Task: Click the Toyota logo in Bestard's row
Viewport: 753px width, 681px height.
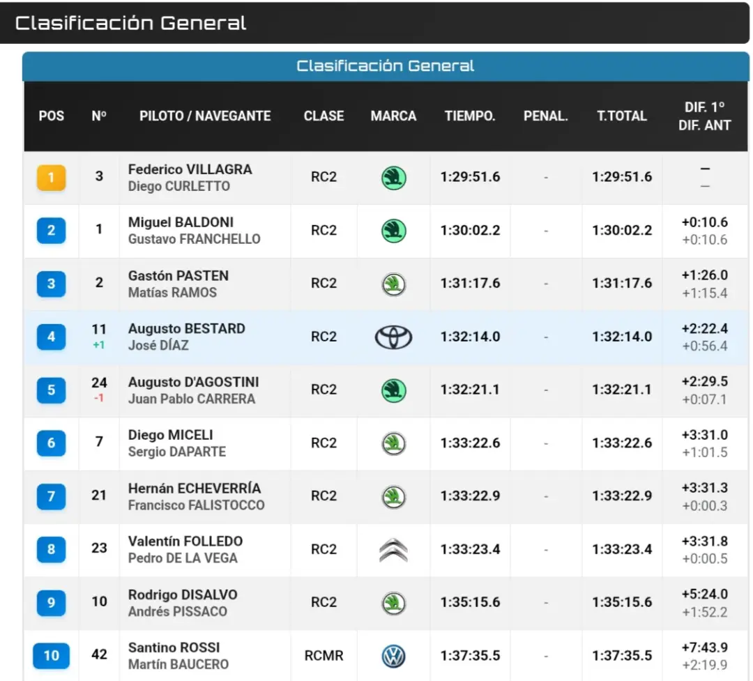Action: pos(393,337)
